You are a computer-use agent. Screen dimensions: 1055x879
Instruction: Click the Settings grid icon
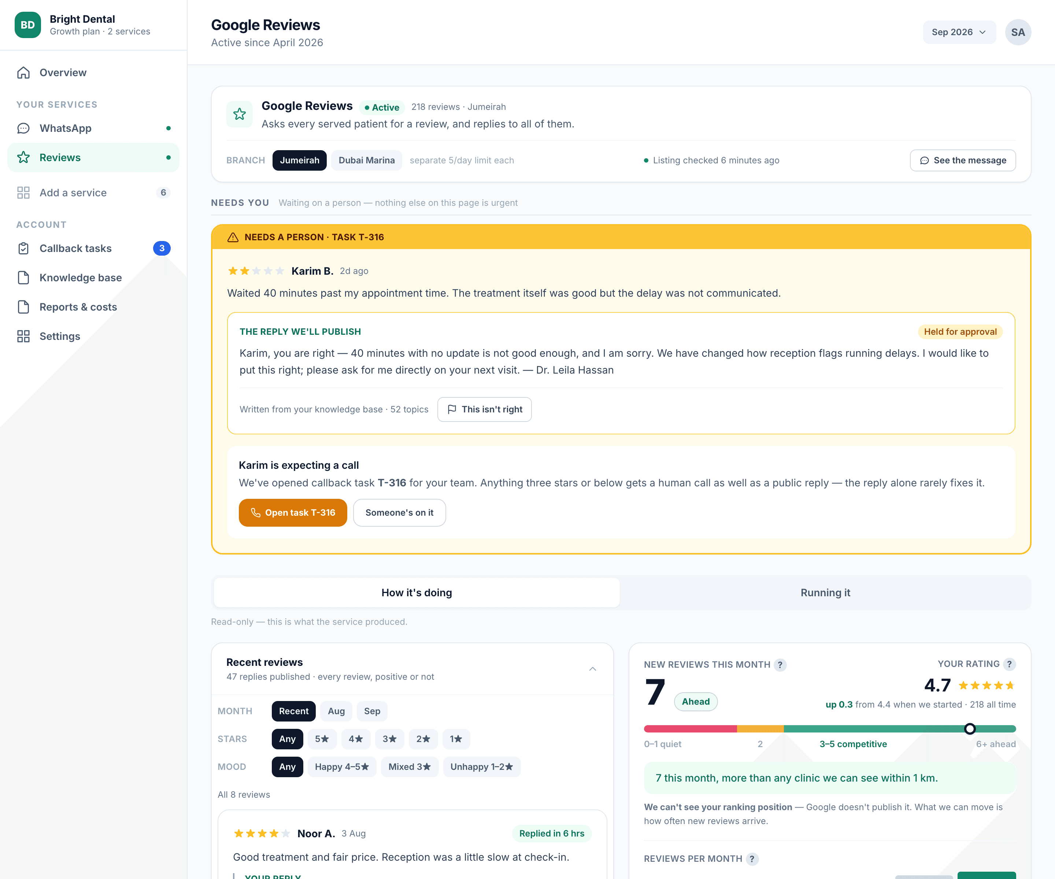tap(23, 337)
